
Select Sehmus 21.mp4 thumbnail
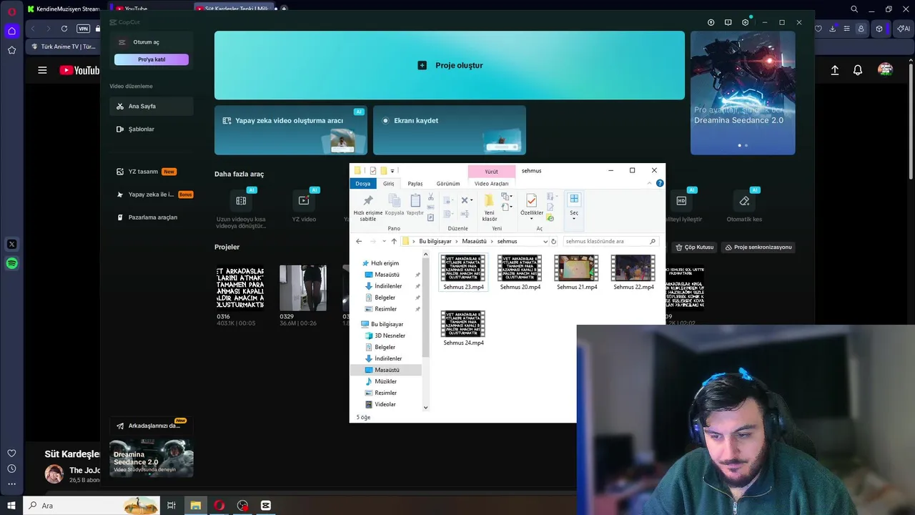coord(577,268)
